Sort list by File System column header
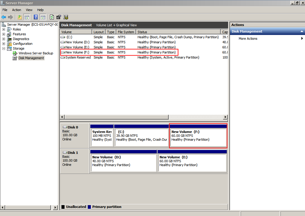 tap(126, 32)
